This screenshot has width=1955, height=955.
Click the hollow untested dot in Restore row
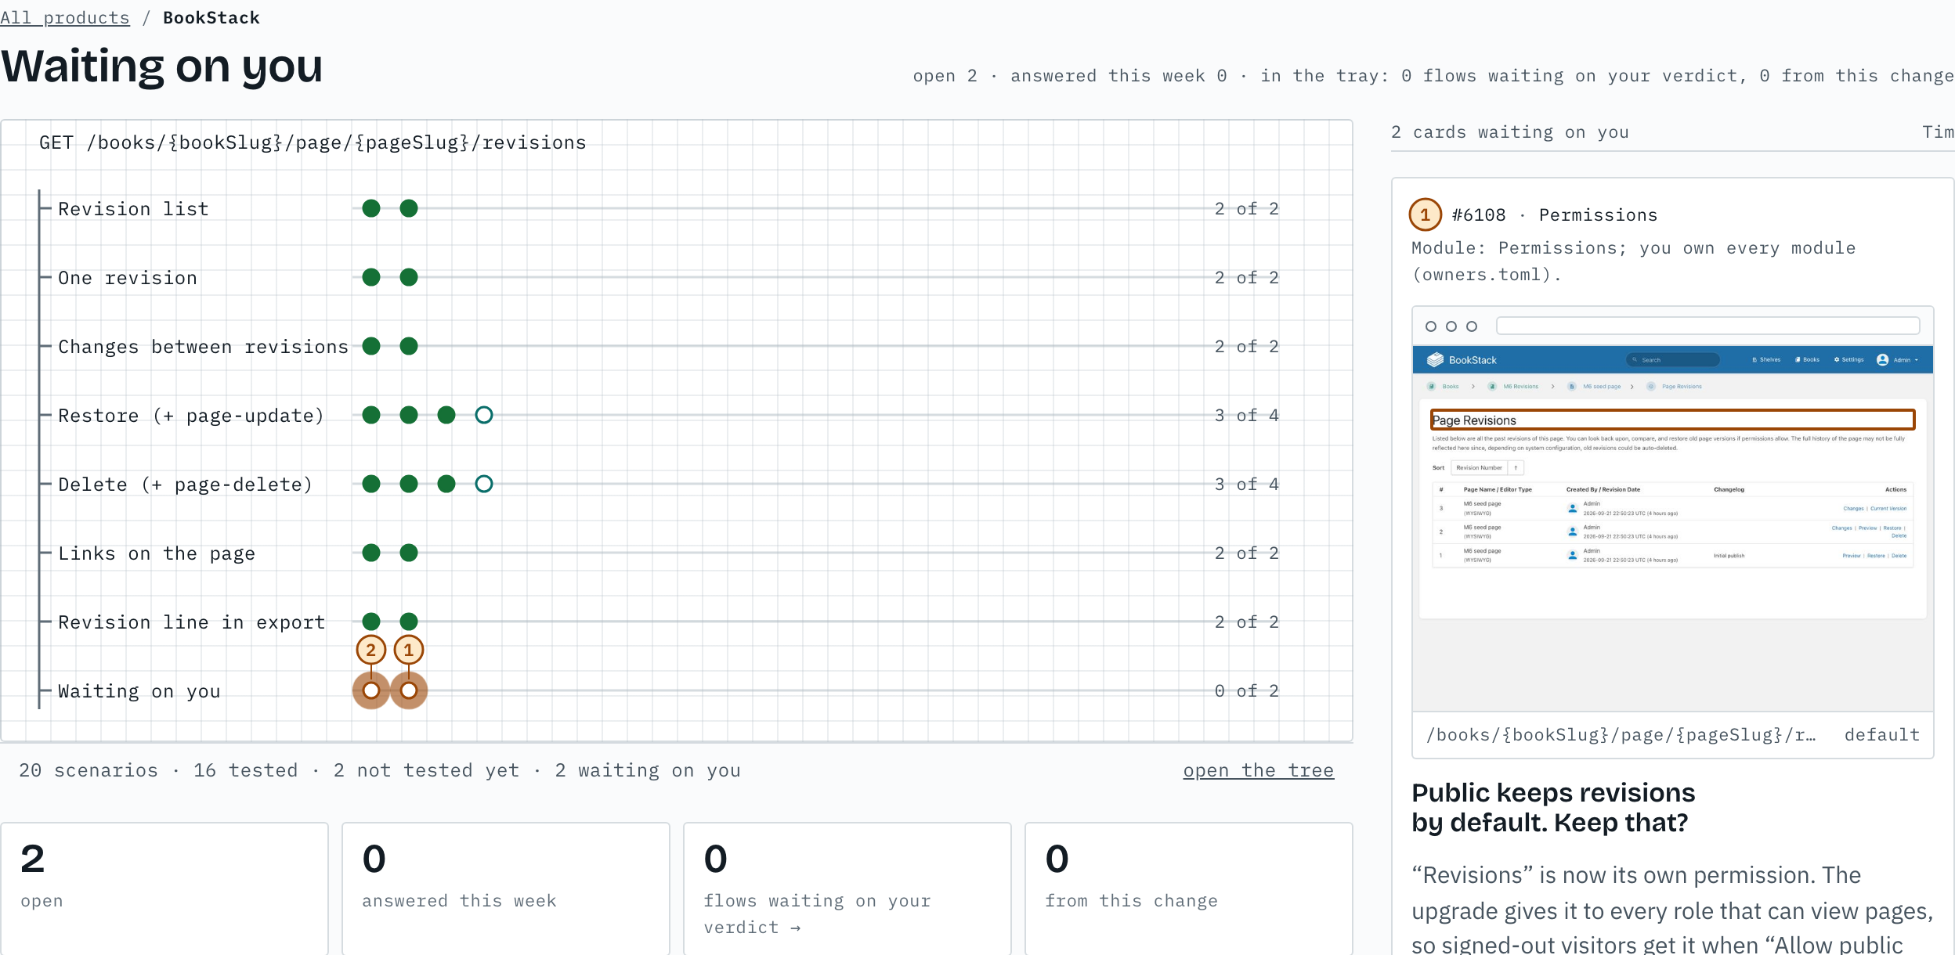pos(484,415)
